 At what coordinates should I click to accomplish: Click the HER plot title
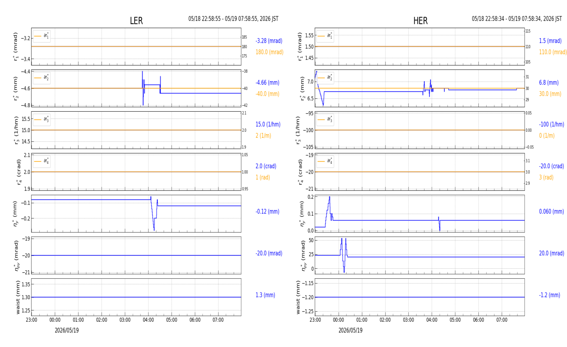[420, 21]
